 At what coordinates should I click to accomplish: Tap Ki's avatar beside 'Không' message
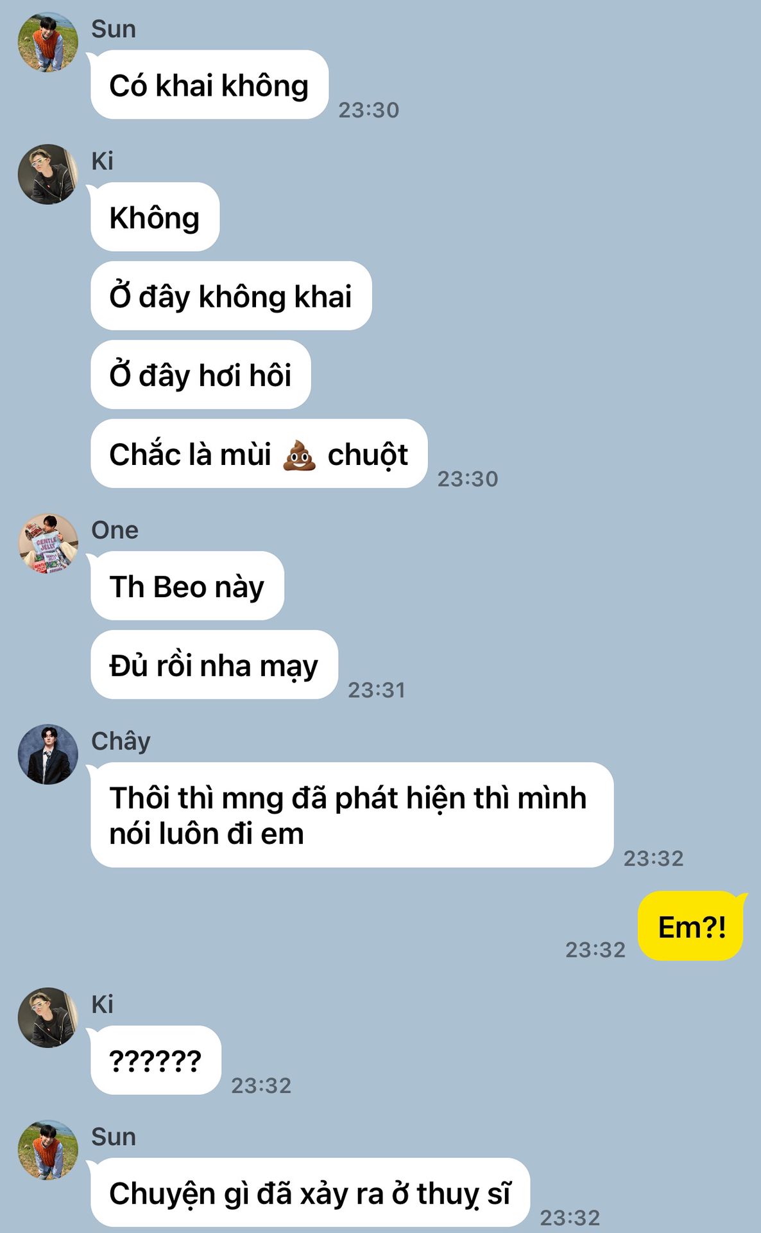pos(48,174)
